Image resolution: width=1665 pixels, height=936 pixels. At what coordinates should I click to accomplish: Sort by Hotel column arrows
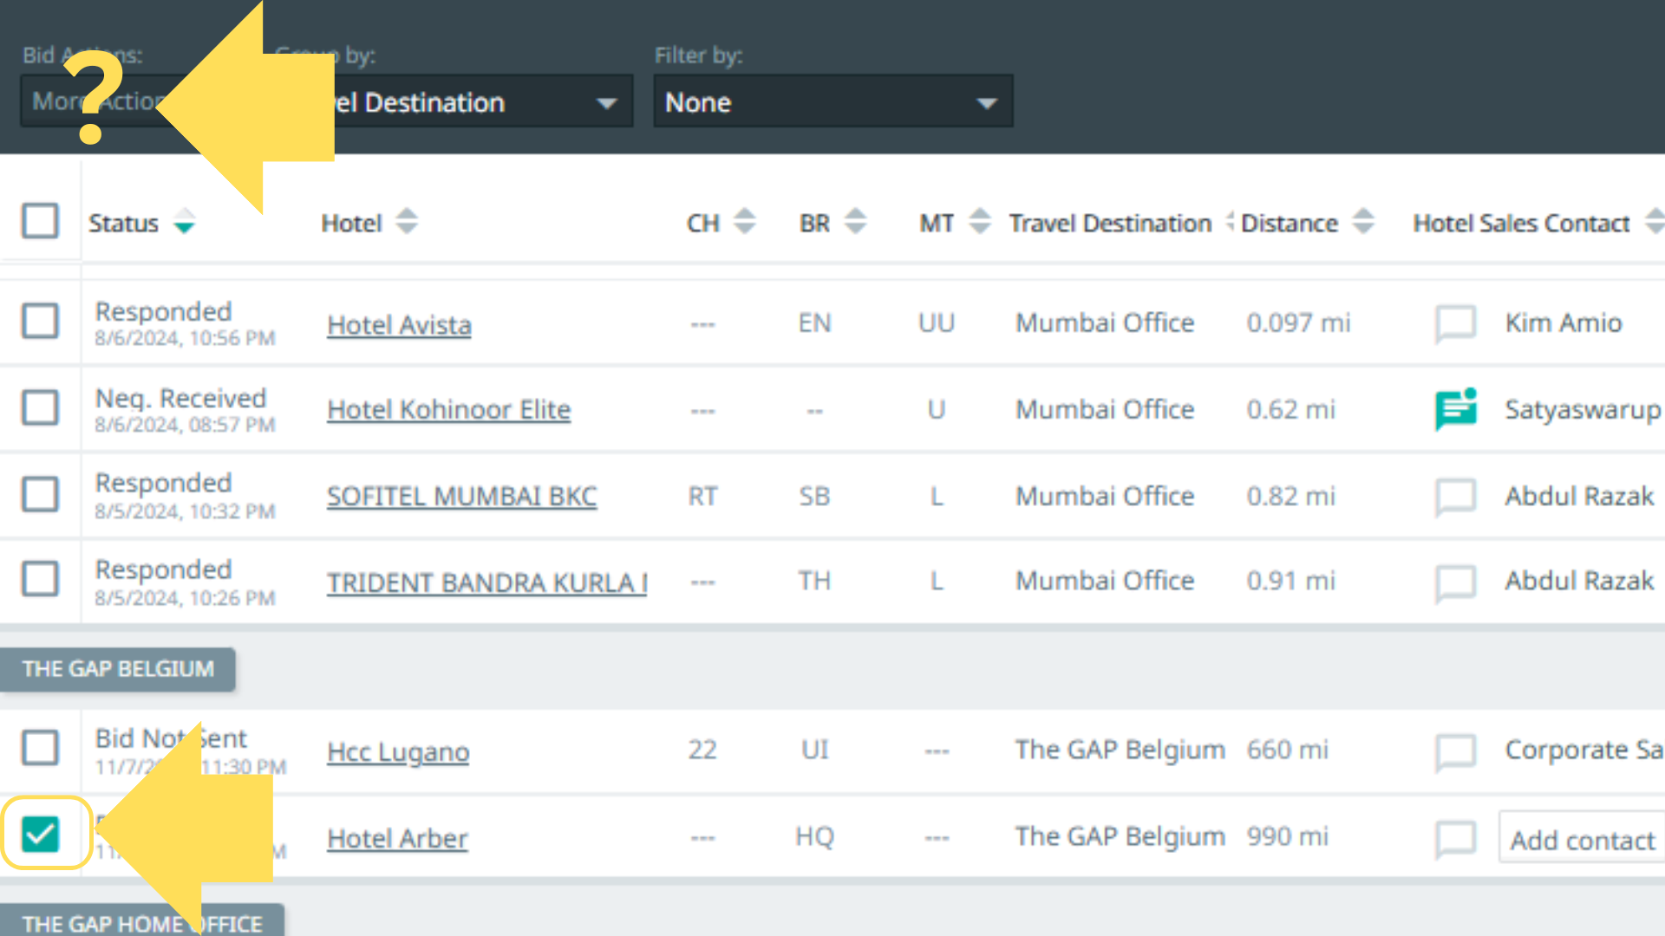click(407, 222)
